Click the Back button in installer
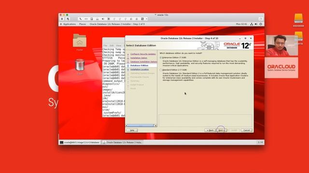 [210, 130]
